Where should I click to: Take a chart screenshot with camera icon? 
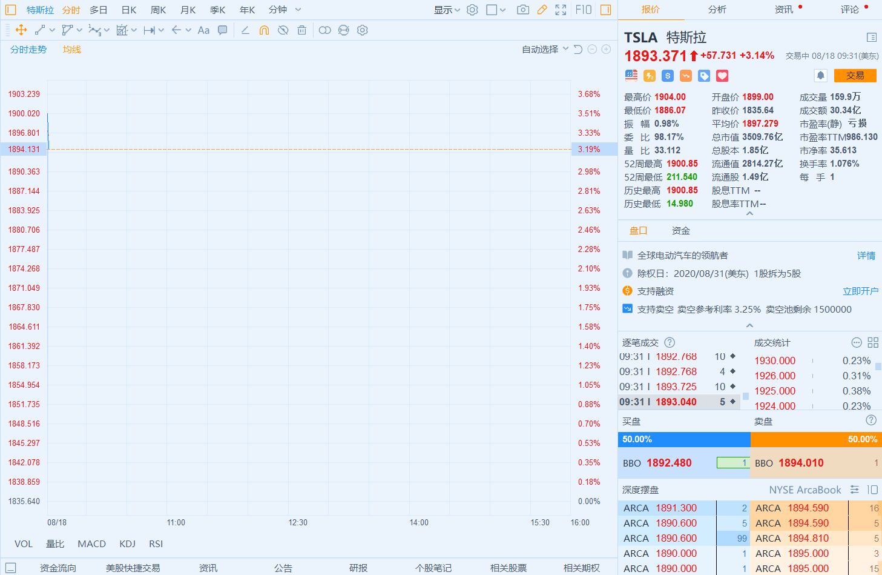pyautogui.click(x=523, y=10)
